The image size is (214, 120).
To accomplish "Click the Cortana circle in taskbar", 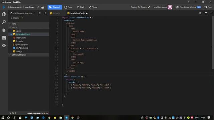I will click(8, 118).
